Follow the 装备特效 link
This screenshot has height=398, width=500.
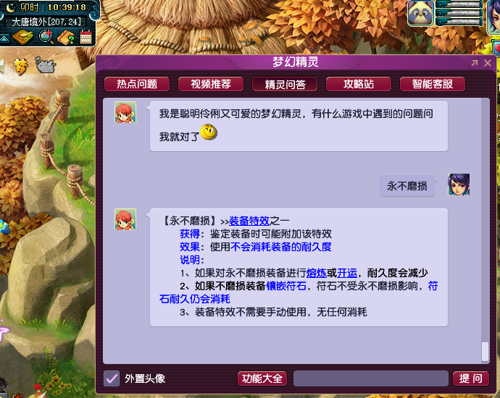[249, 221]
